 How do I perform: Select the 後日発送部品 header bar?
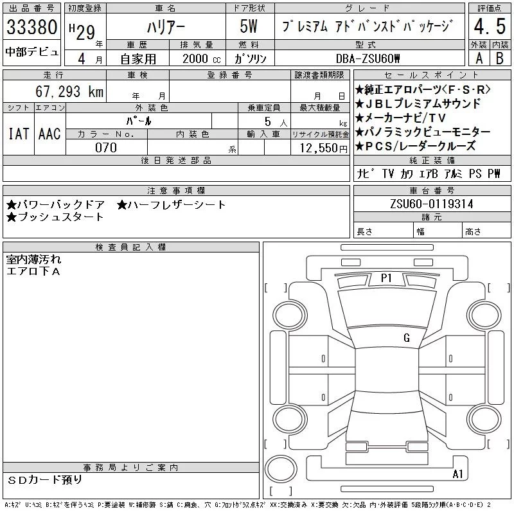(x=176, y=161)
